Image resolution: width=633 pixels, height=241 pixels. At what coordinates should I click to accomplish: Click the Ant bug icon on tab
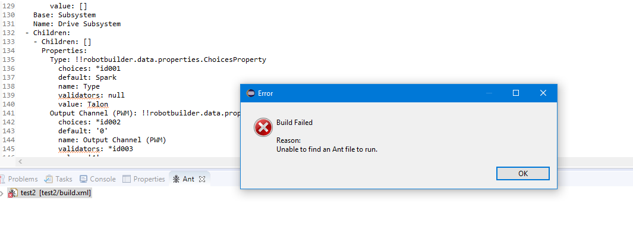pyautogui.click(x=176, y=179)
